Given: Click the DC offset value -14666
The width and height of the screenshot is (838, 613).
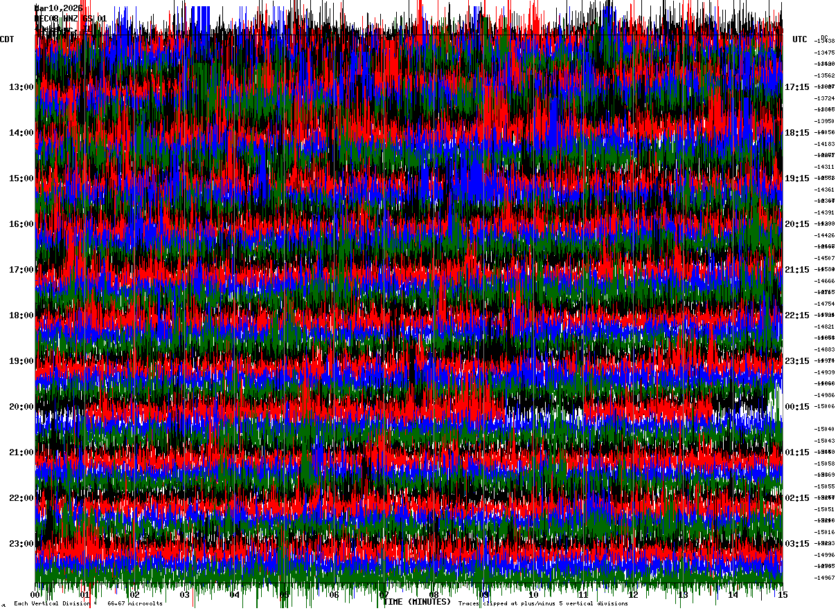Looking at the screenshot, I should tap(824, 281).
